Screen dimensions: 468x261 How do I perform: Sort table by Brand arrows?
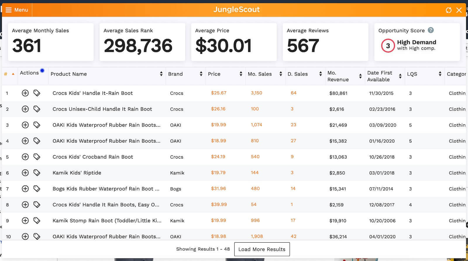pos(201,74)
